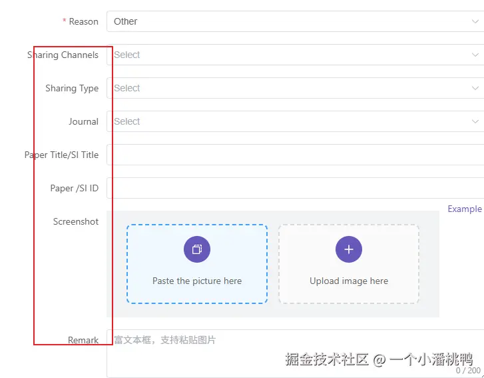
Task: Open the Example link above screenshot area
Action: [465, 209]
